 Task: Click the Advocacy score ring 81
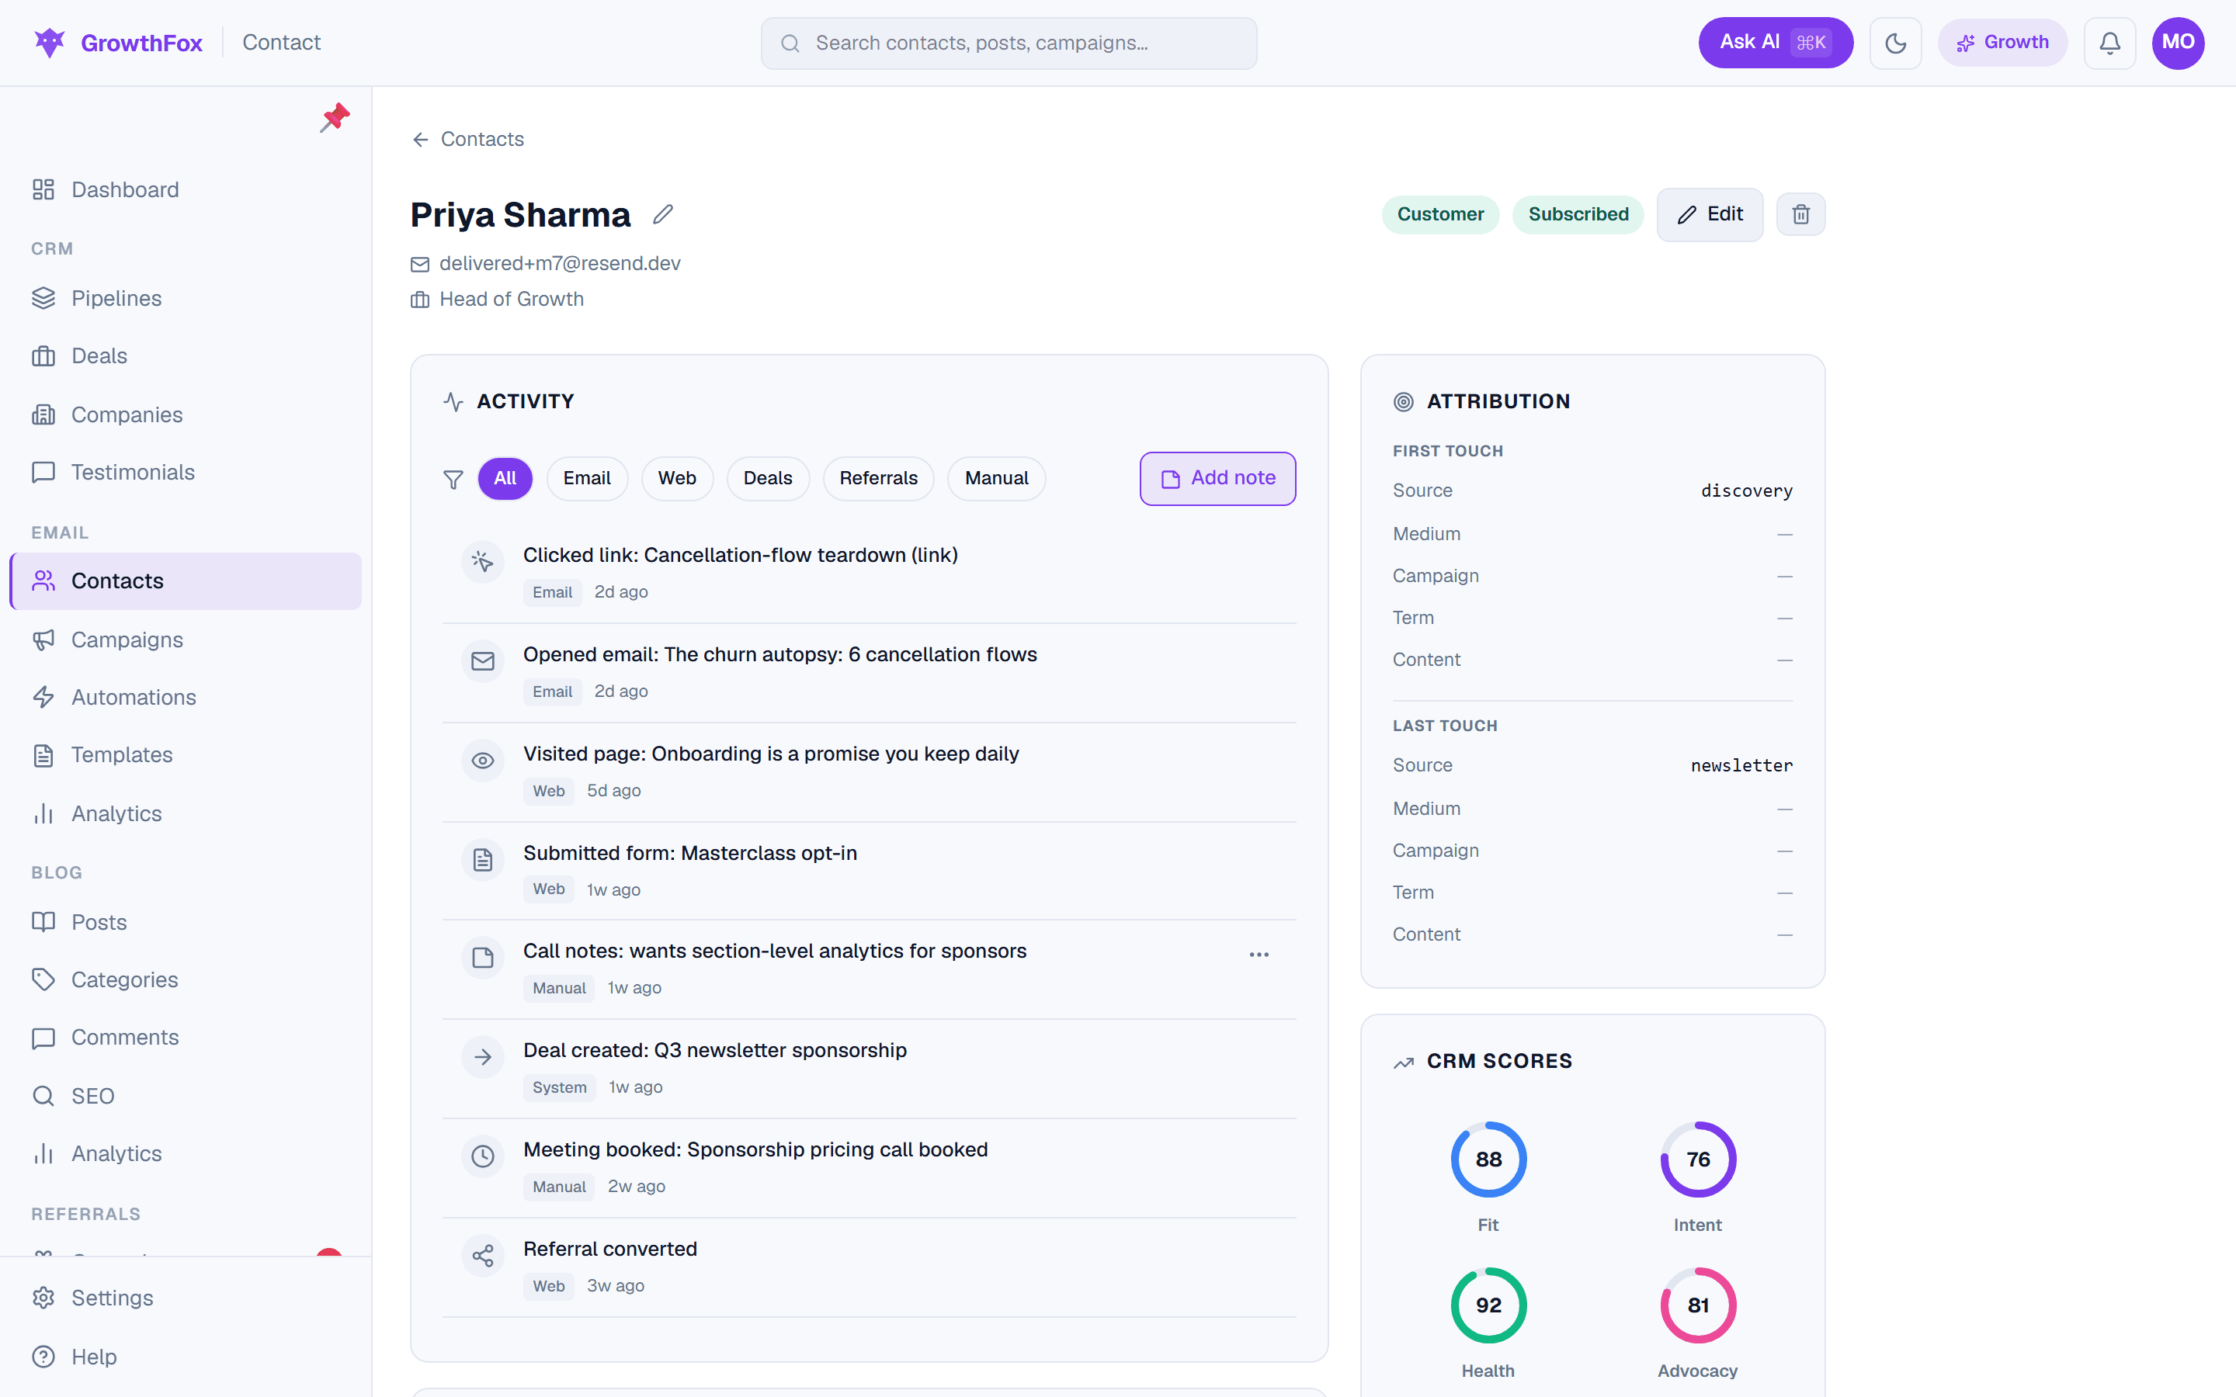[x=1697, y=1305]
